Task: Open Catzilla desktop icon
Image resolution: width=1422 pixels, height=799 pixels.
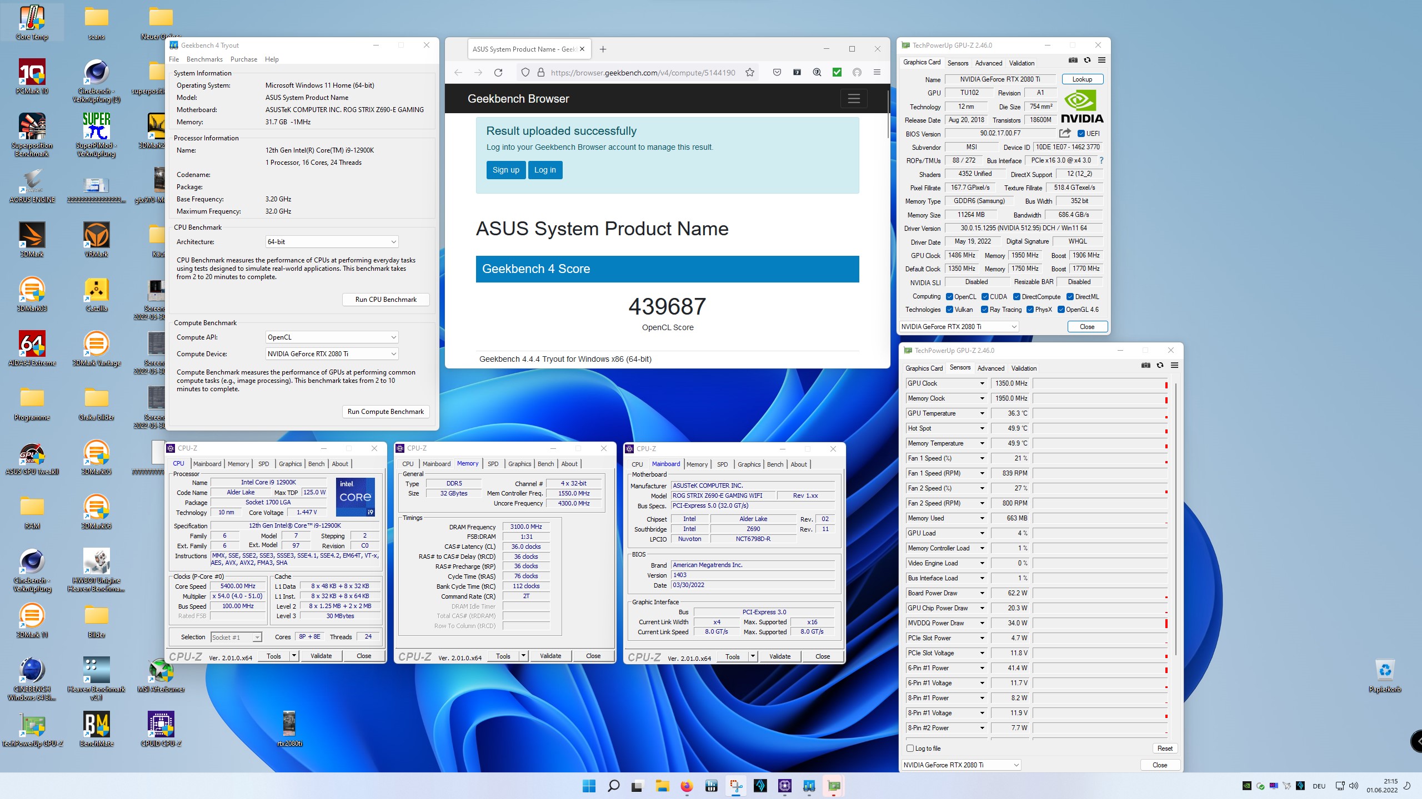Action: (97, 294)
